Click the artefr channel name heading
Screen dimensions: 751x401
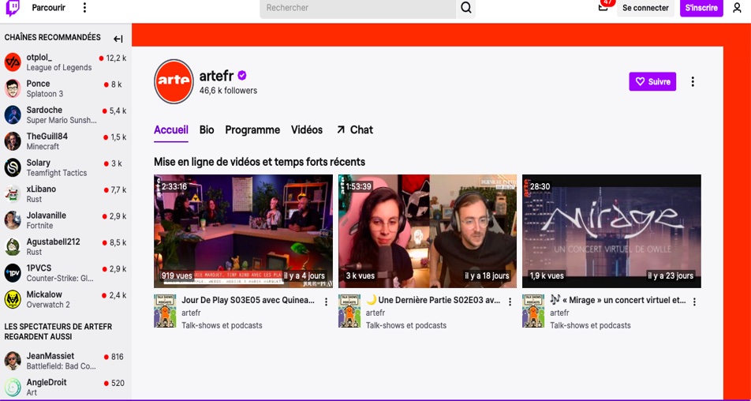point(216,76)
